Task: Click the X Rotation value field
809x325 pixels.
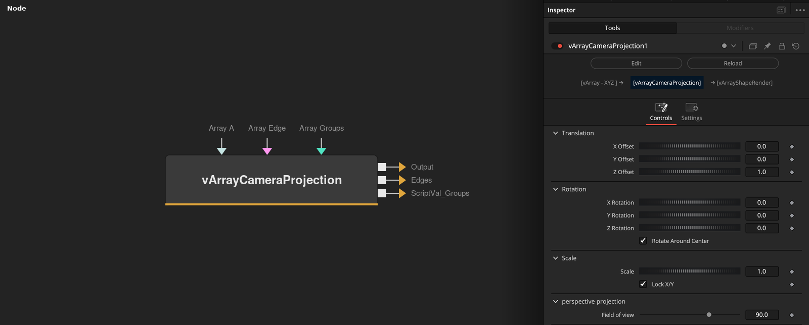Action: click(762, 202)
